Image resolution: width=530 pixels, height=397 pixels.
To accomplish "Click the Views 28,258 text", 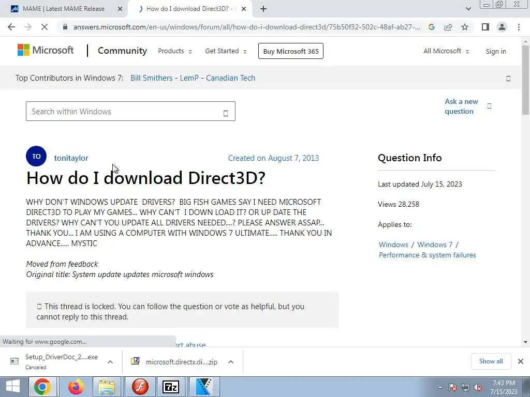I will (x=399, y=204).
